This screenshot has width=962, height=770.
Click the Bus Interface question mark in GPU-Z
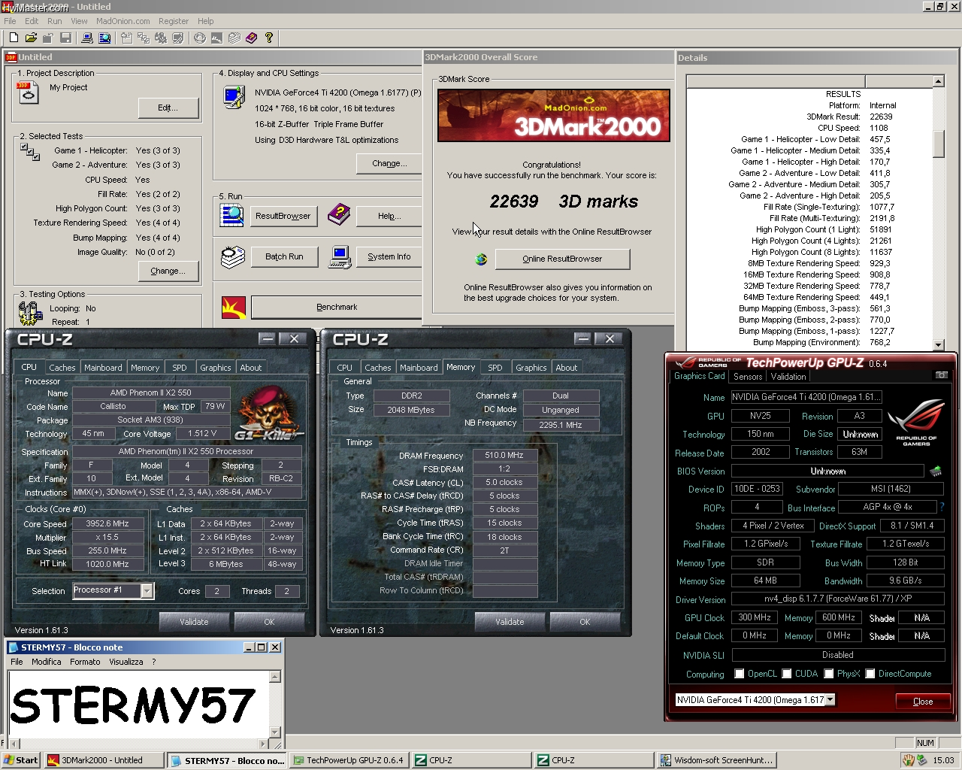(x=942, y=508)
